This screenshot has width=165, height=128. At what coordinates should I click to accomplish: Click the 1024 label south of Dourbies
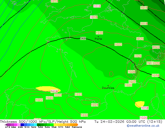coord(95,105)
